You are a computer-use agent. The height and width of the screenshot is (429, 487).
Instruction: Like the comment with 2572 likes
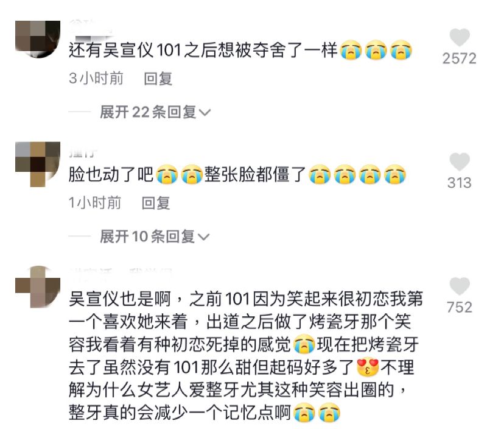460,37
